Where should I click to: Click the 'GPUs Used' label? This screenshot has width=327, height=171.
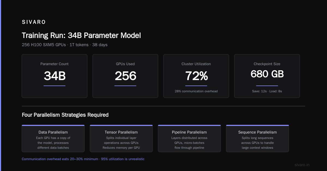(x=125, y=64)
